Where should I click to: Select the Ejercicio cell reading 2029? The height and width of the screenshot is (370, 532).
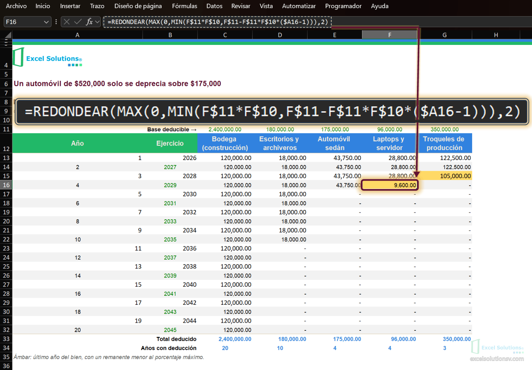[x=170, y=185]
